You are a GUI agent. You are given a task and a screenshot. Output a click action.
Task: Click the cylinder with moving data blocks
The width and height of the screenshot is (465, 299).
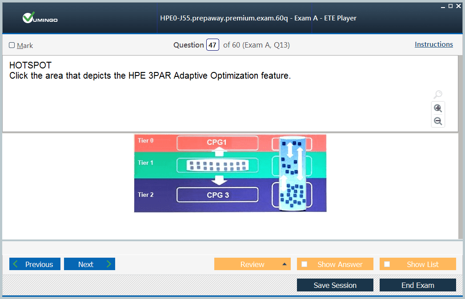(292, 173)
